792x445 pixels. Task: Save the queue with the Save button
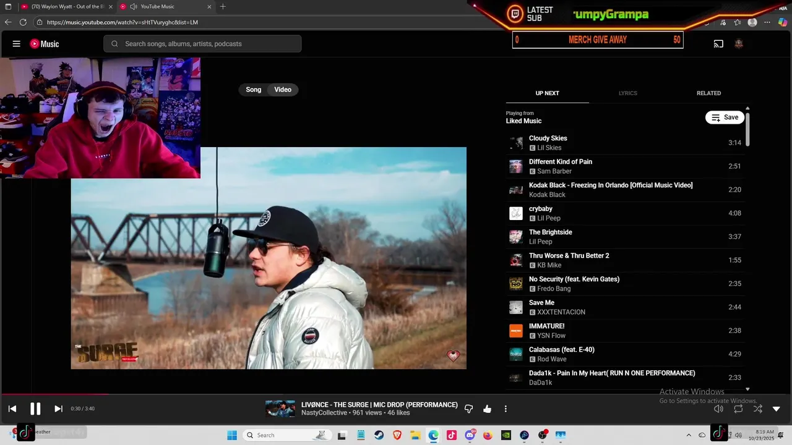pyautogui.click(x=725, y=117)
